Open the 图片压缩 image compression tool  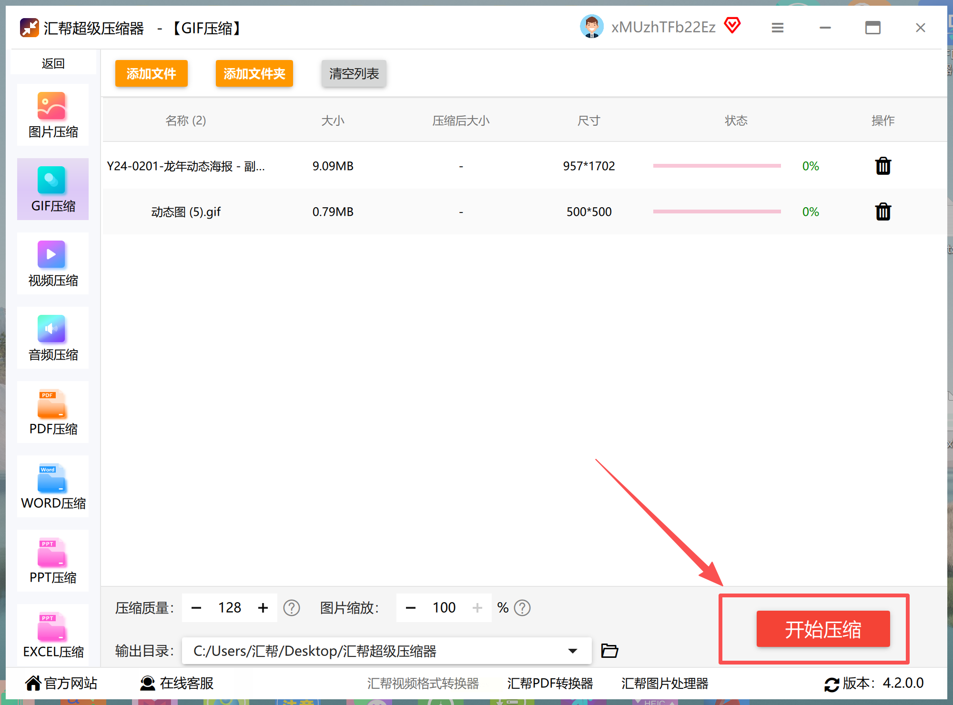pos(52,115)
